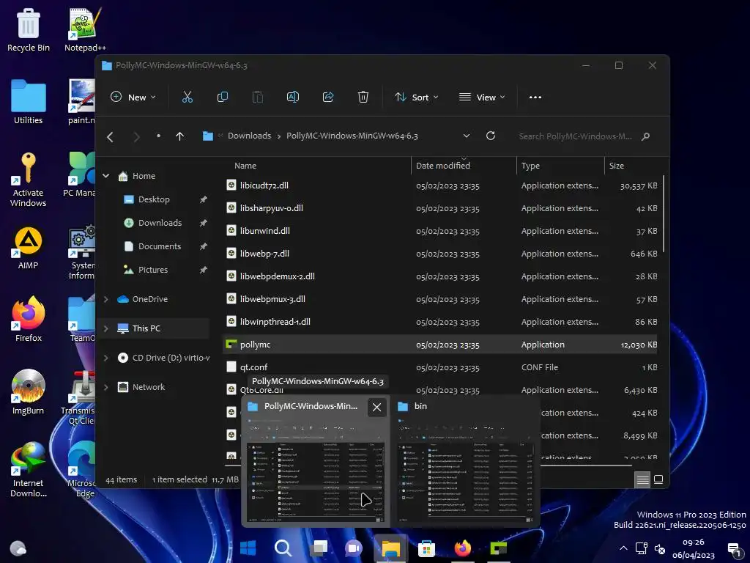Screen dimensions: 750x563
Task: Open the View dropdown menu
Action: tap(482, 97)
